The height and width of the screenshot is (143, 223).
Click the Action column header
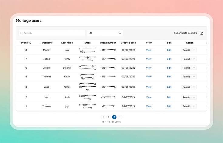[190, 43]
